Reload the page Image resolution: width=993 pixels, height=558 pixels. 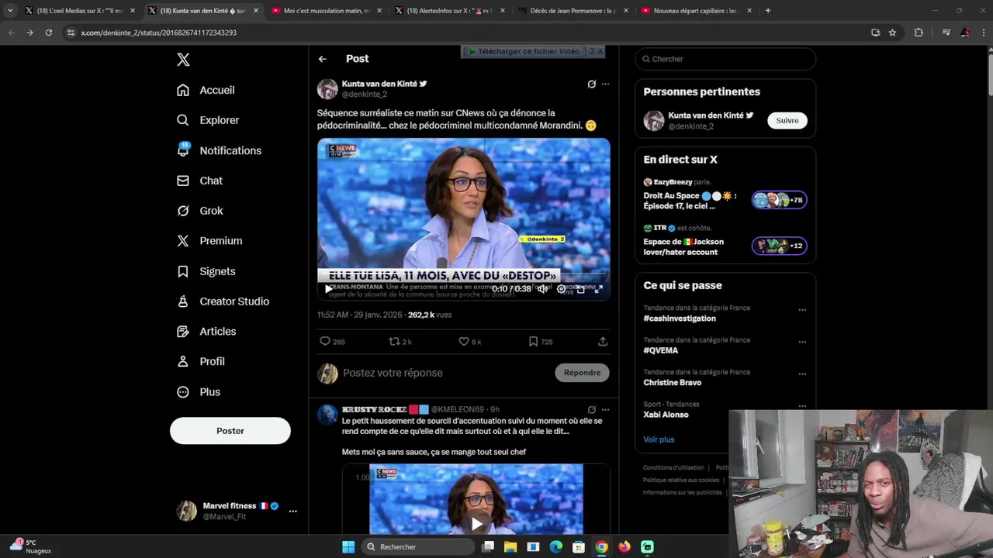[48, 33]
